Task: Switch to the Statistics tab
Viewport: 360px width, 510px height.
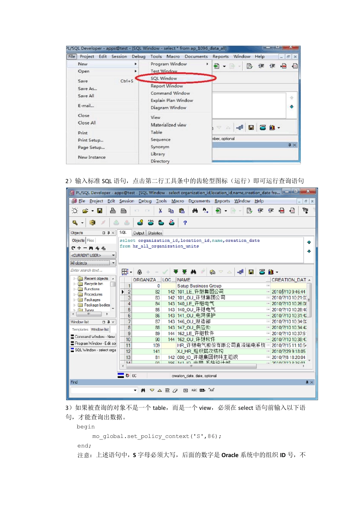Action: click(155, 233)
